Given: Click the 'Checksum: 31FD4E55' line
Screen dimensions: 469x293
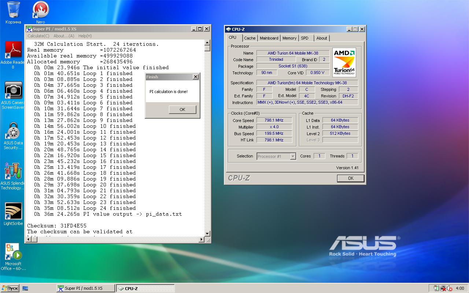Looking at the screenshot, I should pyautogui.click(x=57, y=226).
